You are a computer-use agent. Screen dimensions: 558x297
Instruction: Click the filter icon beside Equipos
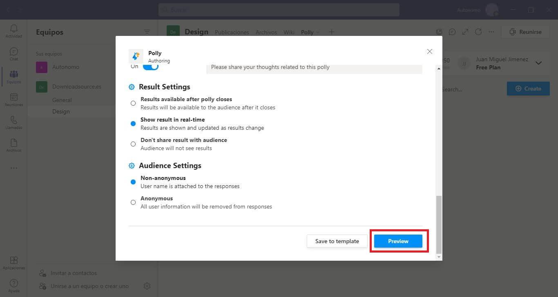(x=147, y=32)
